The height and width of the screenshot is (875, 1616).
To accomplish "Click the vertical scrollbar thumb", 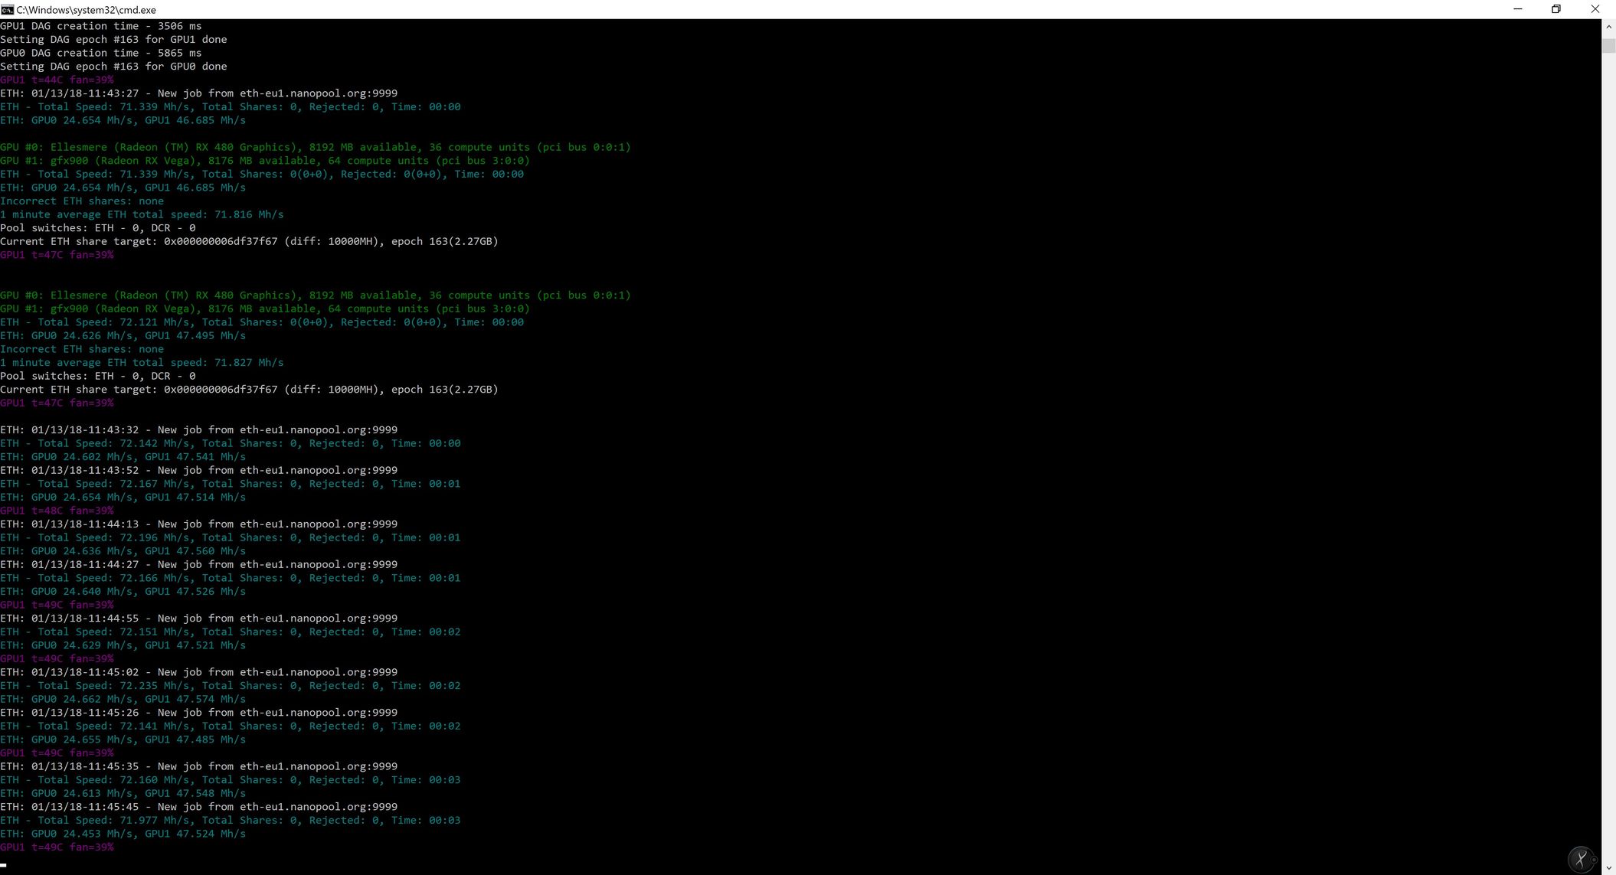I will coord(1608,44).
